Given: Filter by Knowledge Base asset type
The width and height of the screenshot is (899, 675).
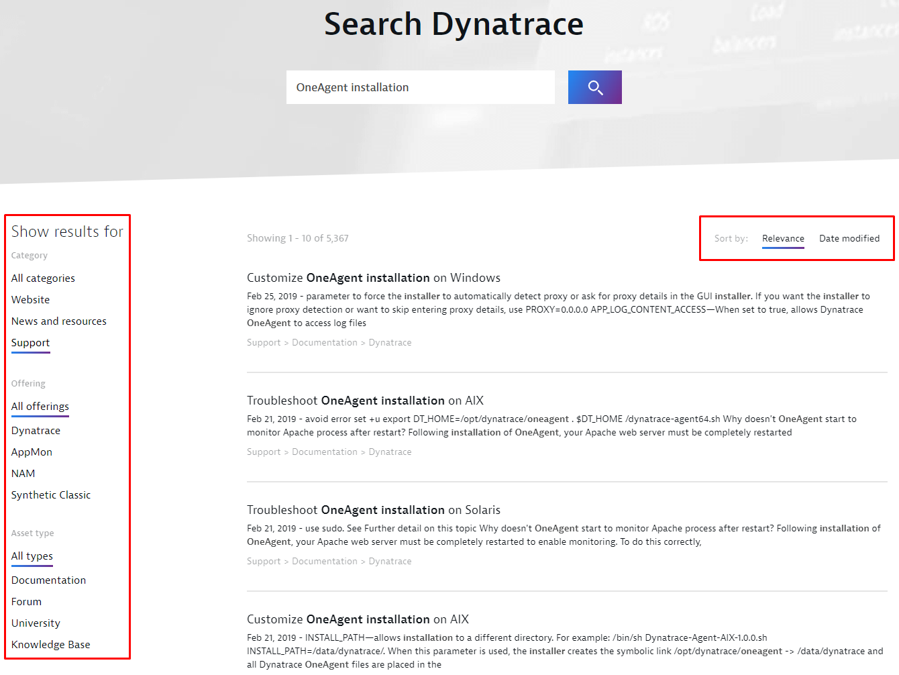Looking at the screenshot, I should (50, 644).
